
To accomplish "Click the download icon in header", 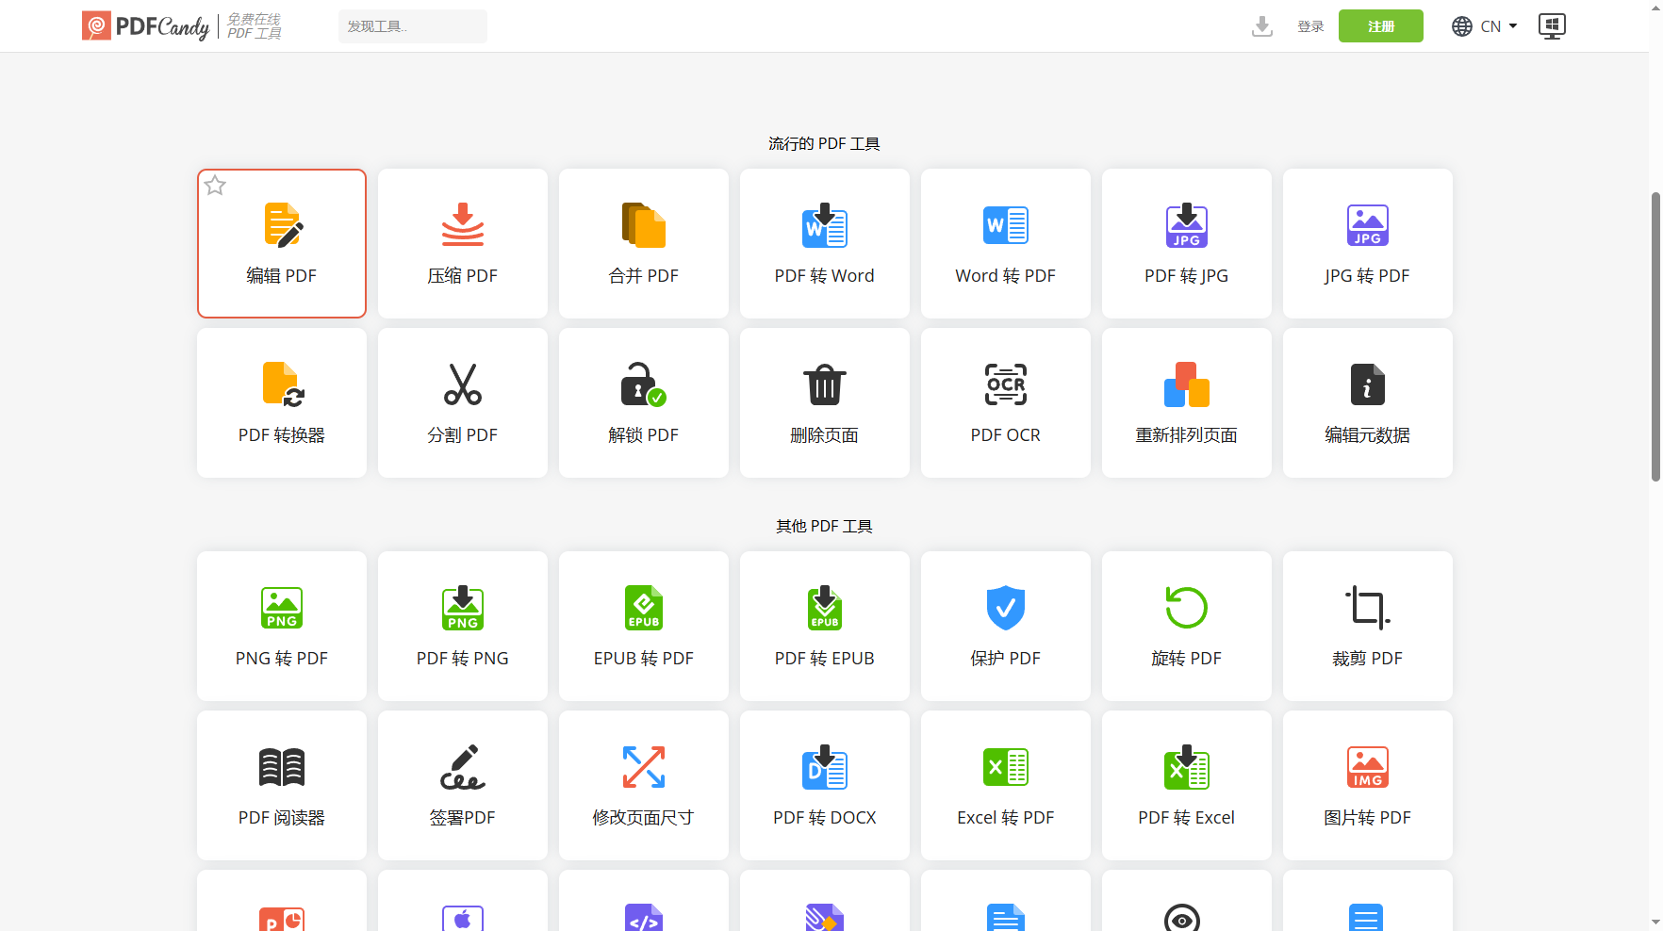I will (1261, 26).
